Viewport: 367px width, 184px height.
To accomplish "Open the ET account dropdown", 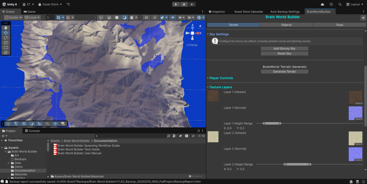I will (28, 4).
